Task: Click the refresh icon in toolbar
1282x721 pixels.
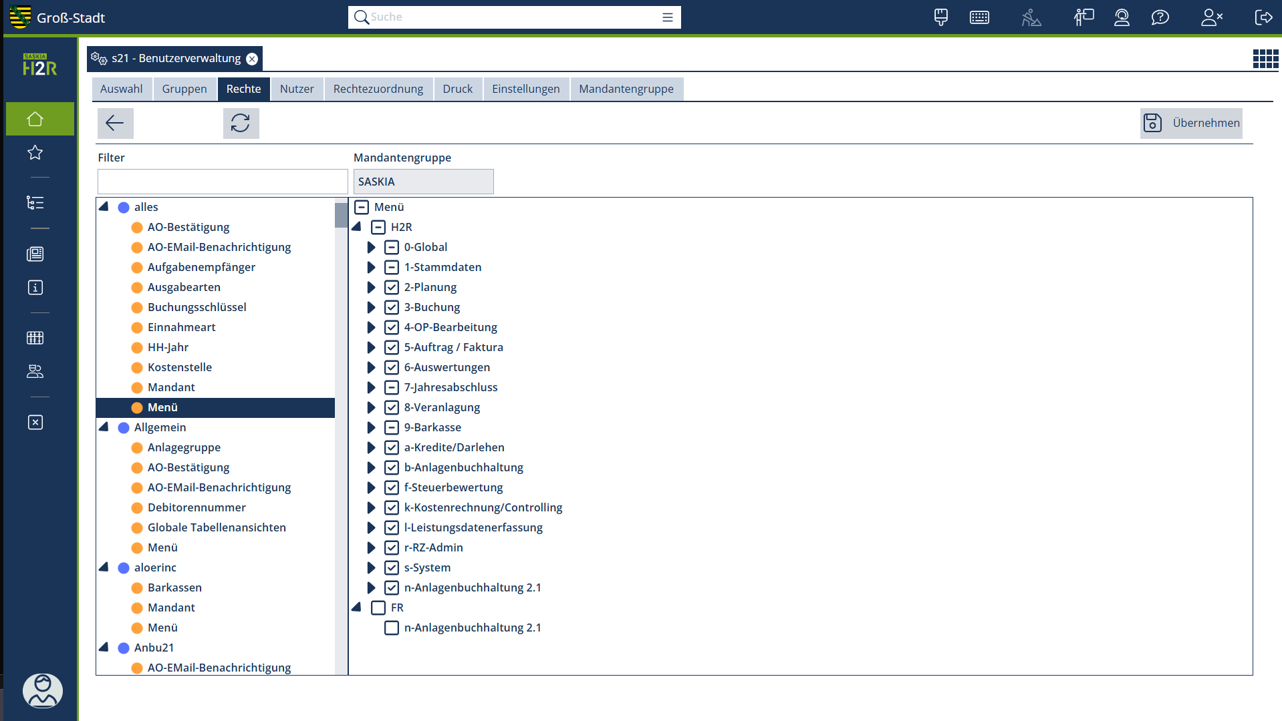Action: point(241,123)
